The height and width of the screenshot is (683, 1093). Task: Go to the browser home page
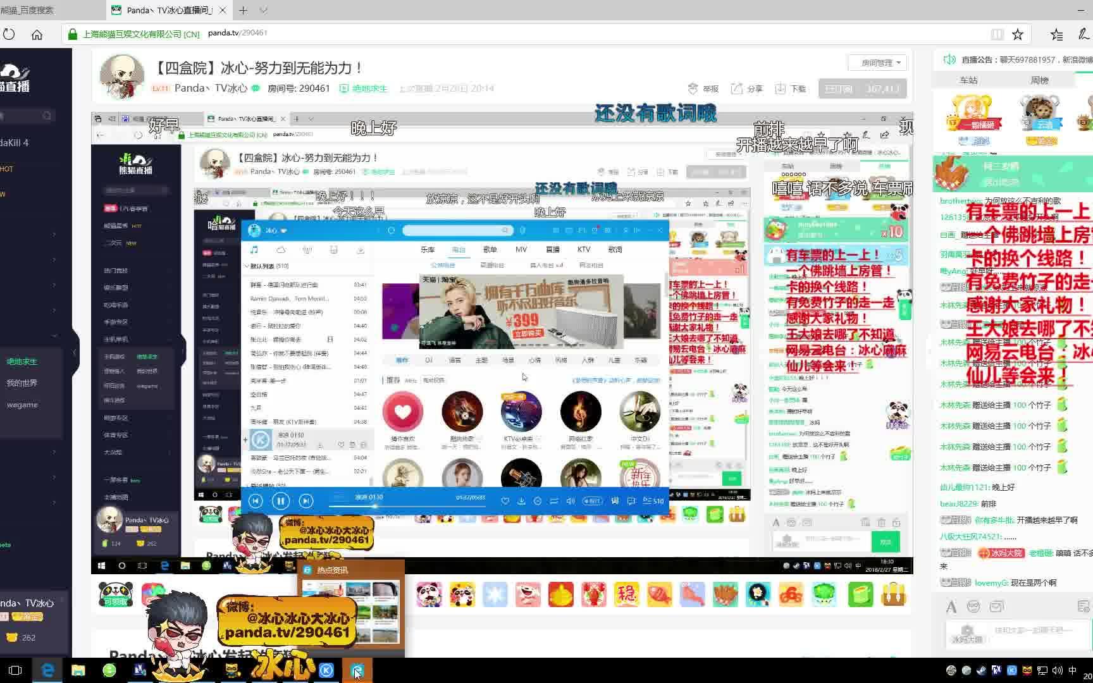37,34
